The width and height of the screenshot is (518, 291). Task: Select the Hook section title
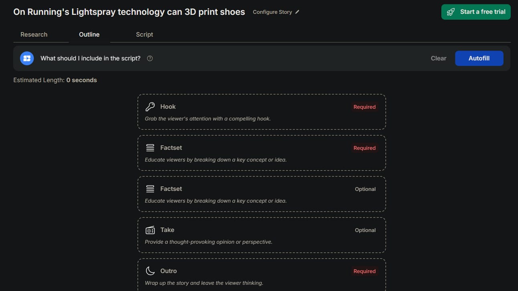(x=168, y=107)
